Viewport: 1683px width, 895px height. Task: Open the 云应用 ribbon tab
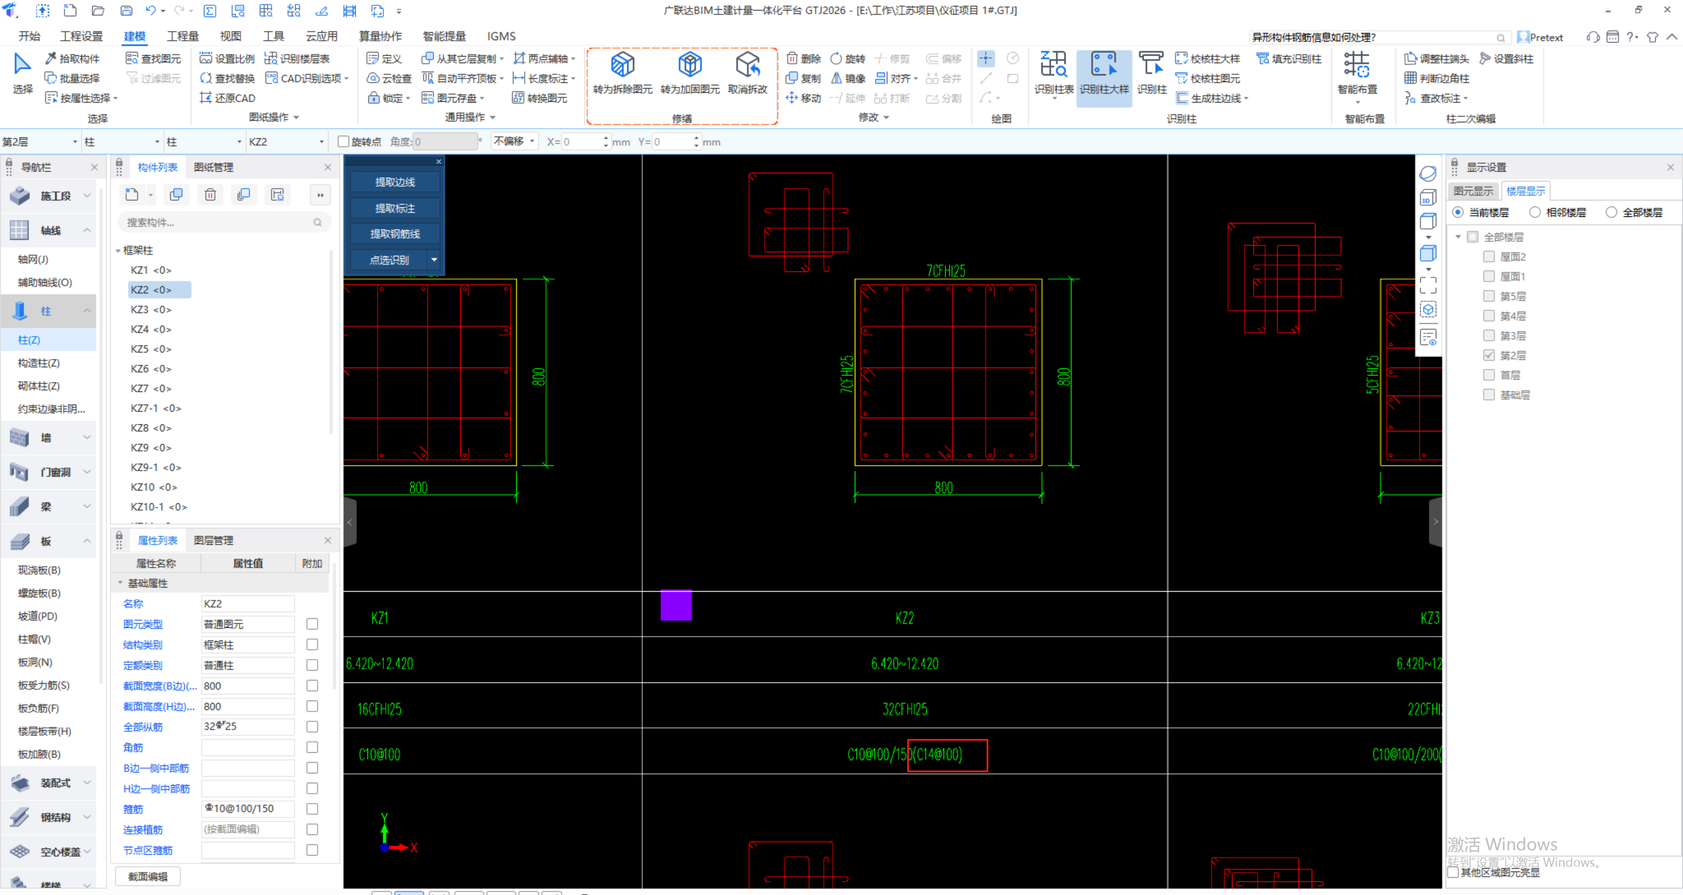(x=321, y=36)
